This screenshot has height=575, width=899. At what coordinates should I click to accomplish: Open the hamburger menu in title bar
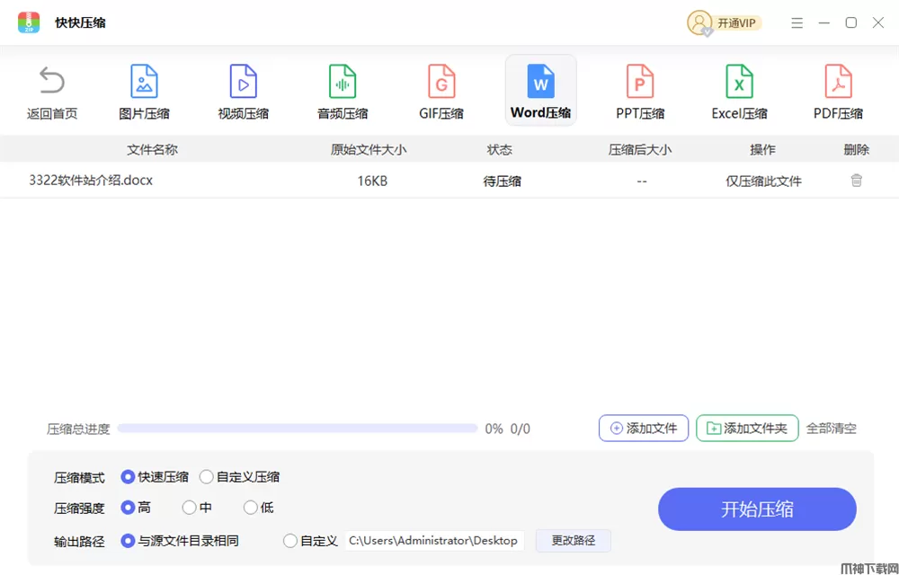click(x=797, y=23)
